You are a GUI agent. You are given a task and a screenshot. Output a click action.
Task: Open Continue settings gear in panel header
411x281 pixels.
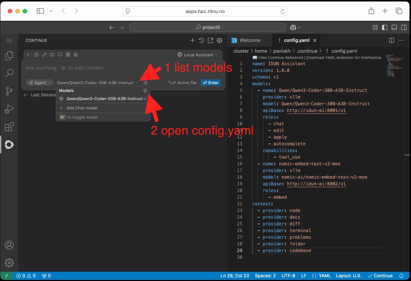[219, 40]
